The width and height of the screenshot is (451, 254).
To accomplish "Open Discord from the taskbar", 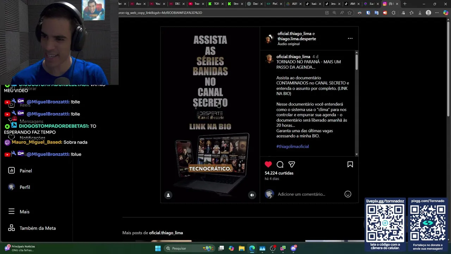I will pos(294,248).
